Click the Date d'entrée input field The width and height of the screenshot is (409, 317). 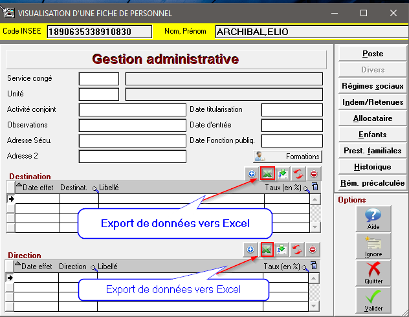[x=291, y=125]
